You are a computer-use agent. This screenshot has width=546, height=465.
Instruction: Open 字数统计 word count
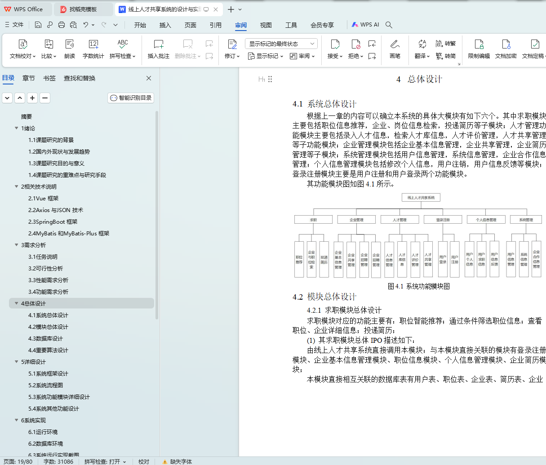click(x=93, y=49)
